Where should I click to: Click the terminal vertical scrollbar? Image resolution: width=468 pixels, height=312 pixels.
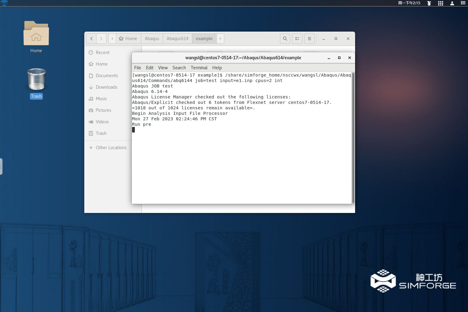coord(353,138)
